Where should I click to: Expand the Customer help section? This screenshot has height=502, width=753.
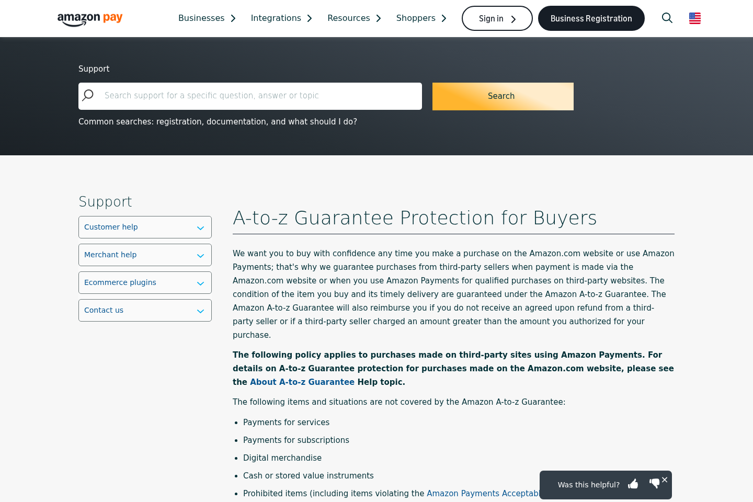pos(145,227)
